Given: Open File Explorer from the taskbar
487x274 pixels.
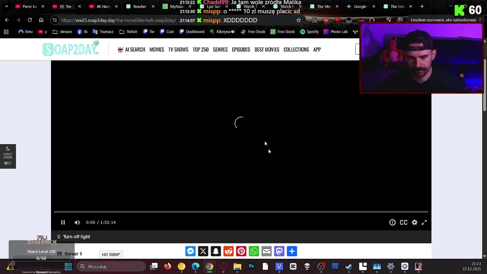Looking at the screenshot, I should coord(237,266).
